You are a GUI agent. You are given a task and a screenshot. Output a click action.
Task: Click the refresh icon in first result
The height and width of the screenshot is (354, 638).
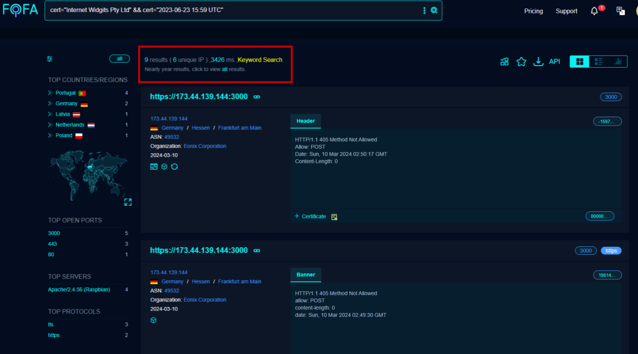174,167
